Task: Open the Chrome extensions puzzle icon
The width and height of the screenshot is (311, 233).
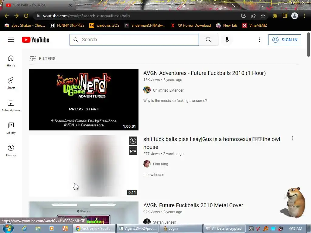Action: point(275,16)
